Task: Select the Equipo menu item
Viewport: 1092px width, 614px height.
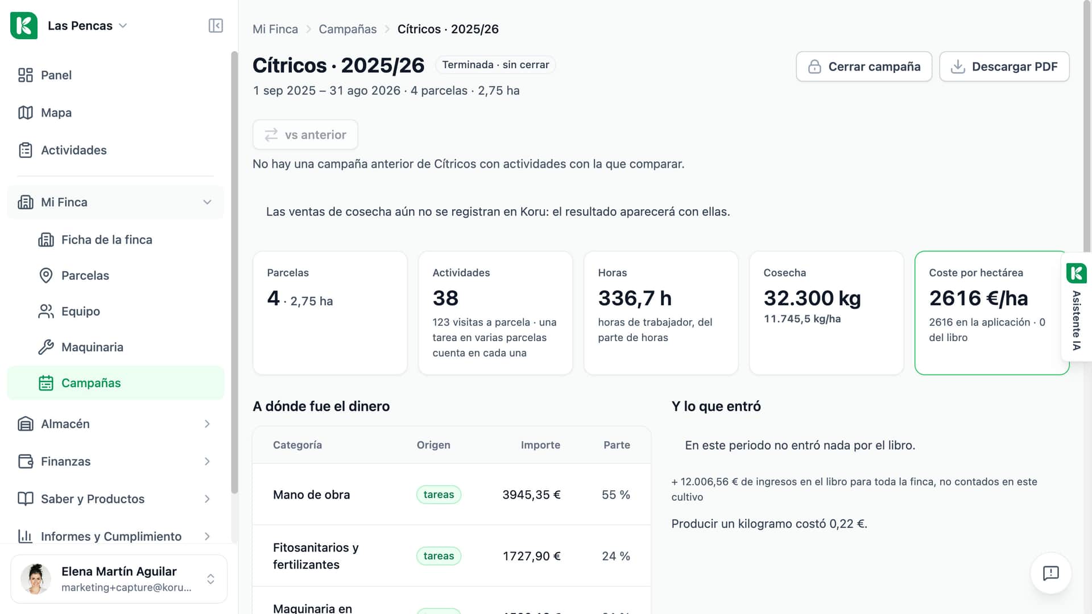Action: coord(115,312)
